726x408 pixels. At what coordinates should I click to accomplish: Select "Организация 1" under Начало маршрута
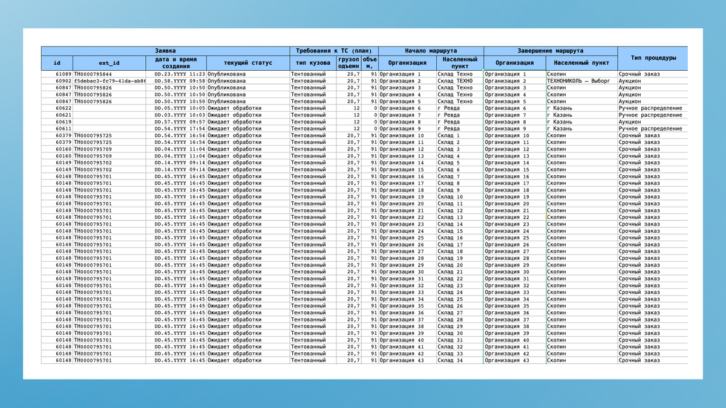[x=408, y=74]
